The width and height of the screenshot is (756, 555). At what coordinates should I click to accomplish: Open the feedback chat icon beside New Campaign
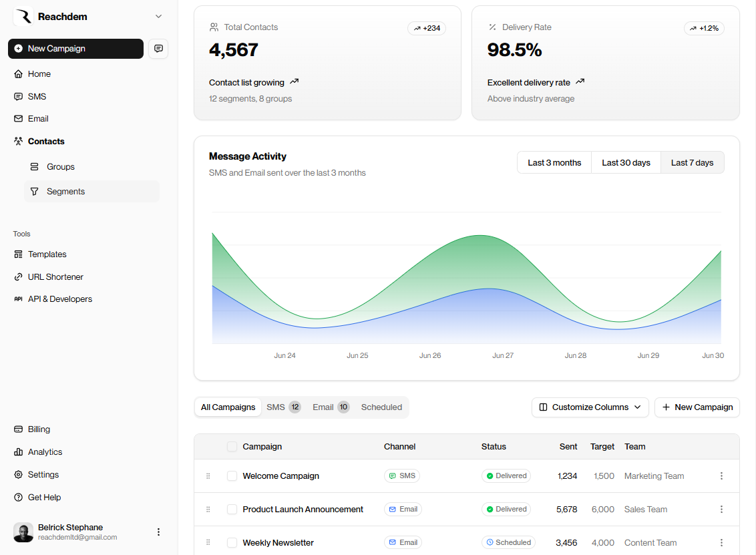tap(158, 48)
